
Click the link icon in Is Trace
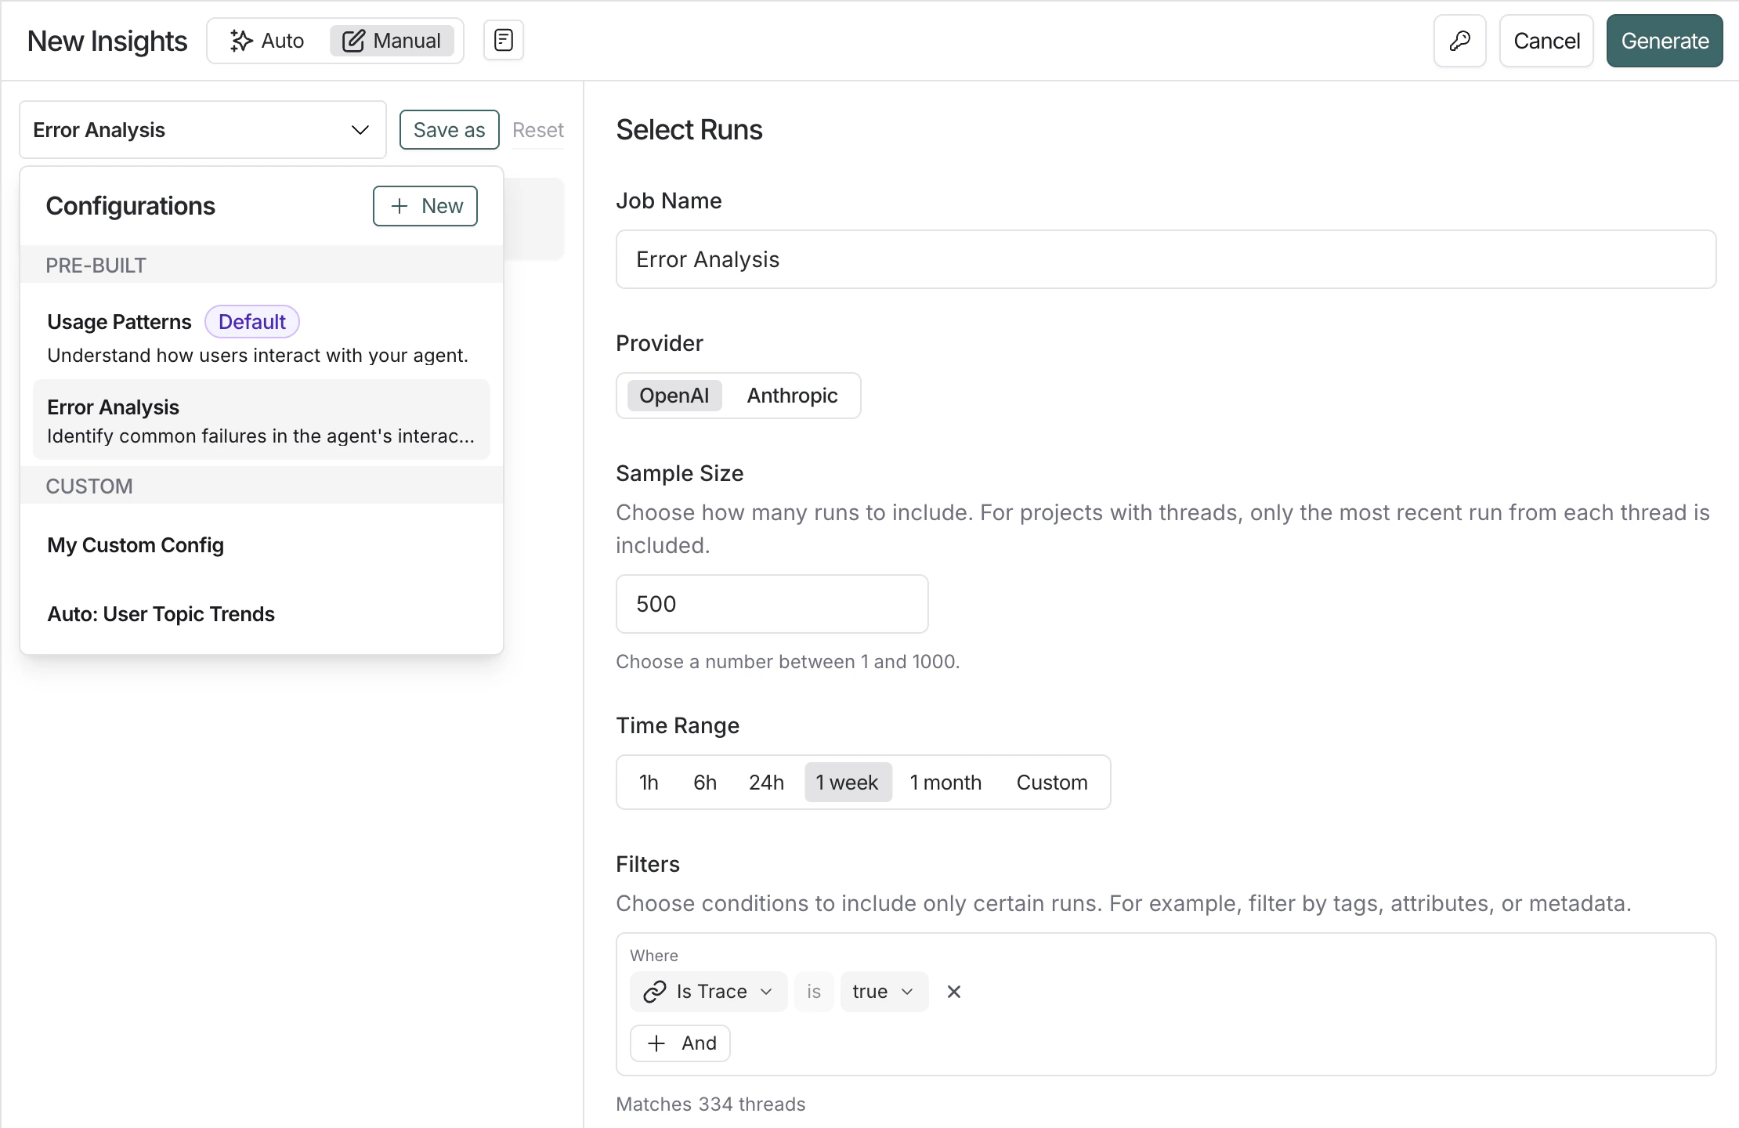pyautogui.click(x=654, y=992)
